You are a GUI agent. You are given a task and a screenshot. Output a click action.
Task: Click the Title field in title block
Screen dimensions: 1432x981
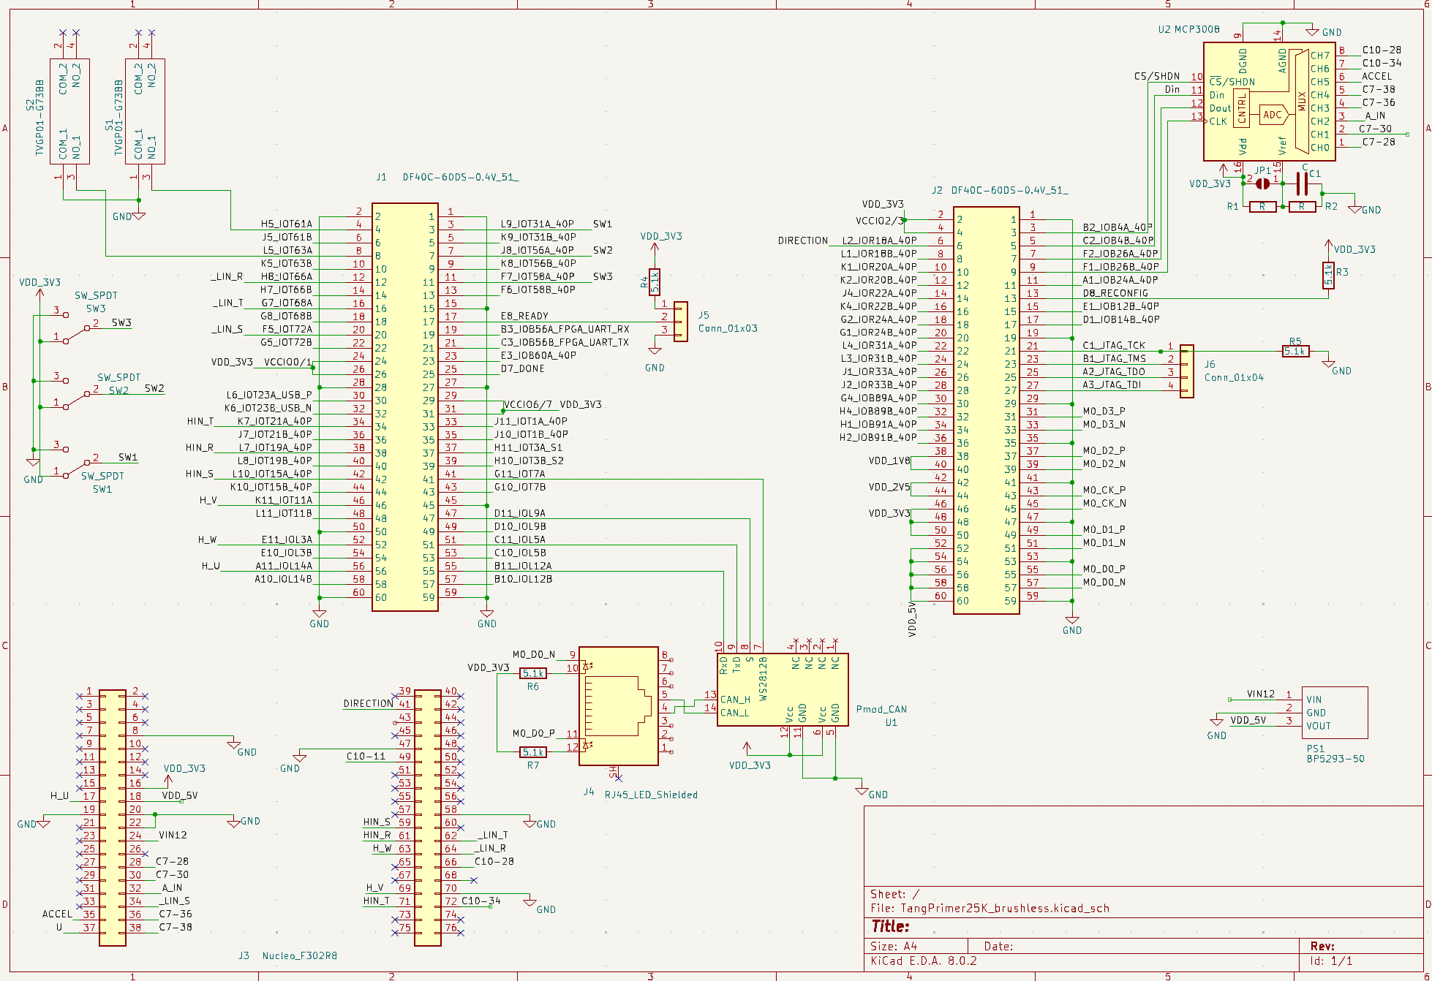pos(890,926)
